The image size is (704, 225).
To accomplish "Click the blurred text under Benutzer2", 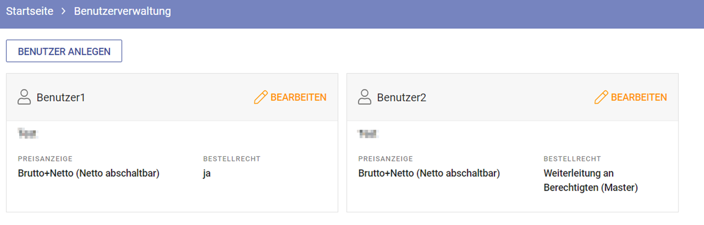I will [x=368, y=133].
